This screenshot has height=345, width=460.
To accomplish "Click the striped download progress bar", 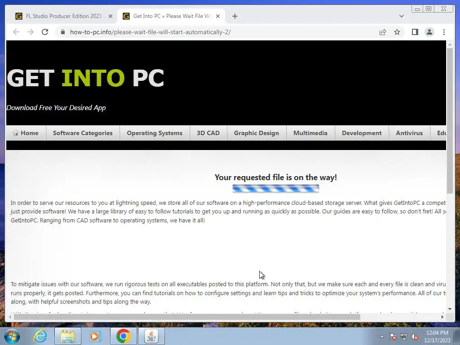I will (276, 189).
